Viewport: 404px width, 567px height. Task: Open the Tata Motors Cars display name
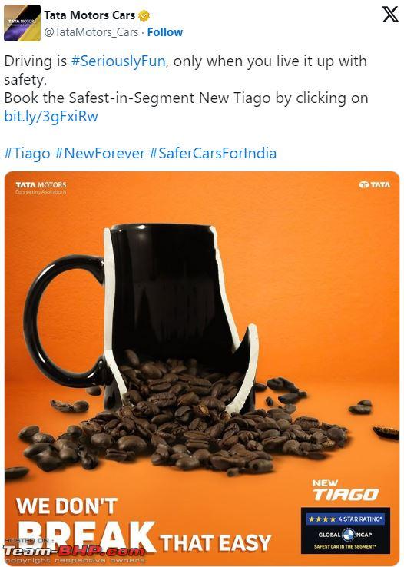click(x=90, y=15)
